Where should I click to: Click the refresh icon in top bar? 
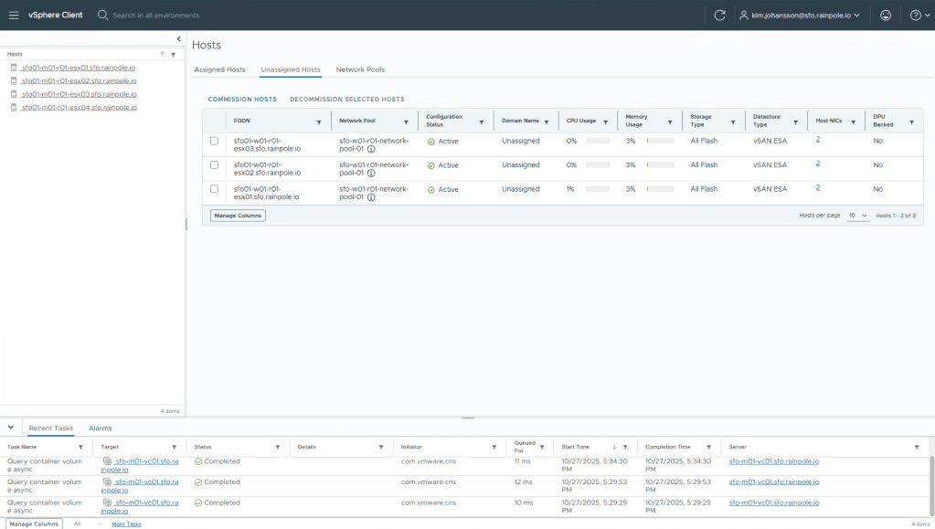[x=719, y=15]
